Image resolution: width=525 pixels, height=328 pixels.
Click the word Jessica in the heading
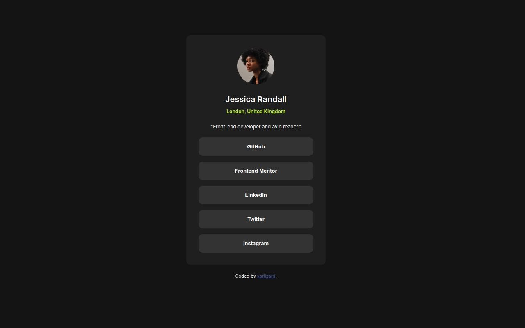240,99
